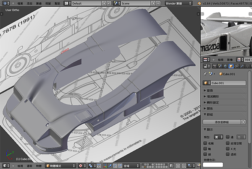Enable the scale manipulator icon
This screenshot has height=169, width=252.
point(120,166)
